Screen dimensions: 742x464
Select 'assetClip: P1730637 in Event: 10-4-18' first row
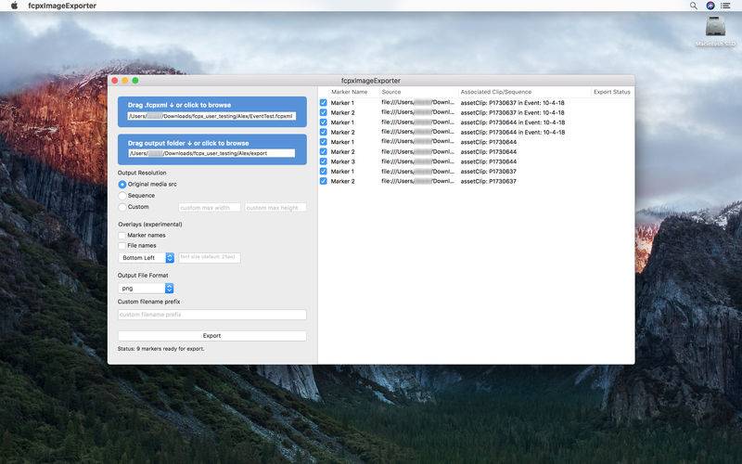click(x=513, y=103)
